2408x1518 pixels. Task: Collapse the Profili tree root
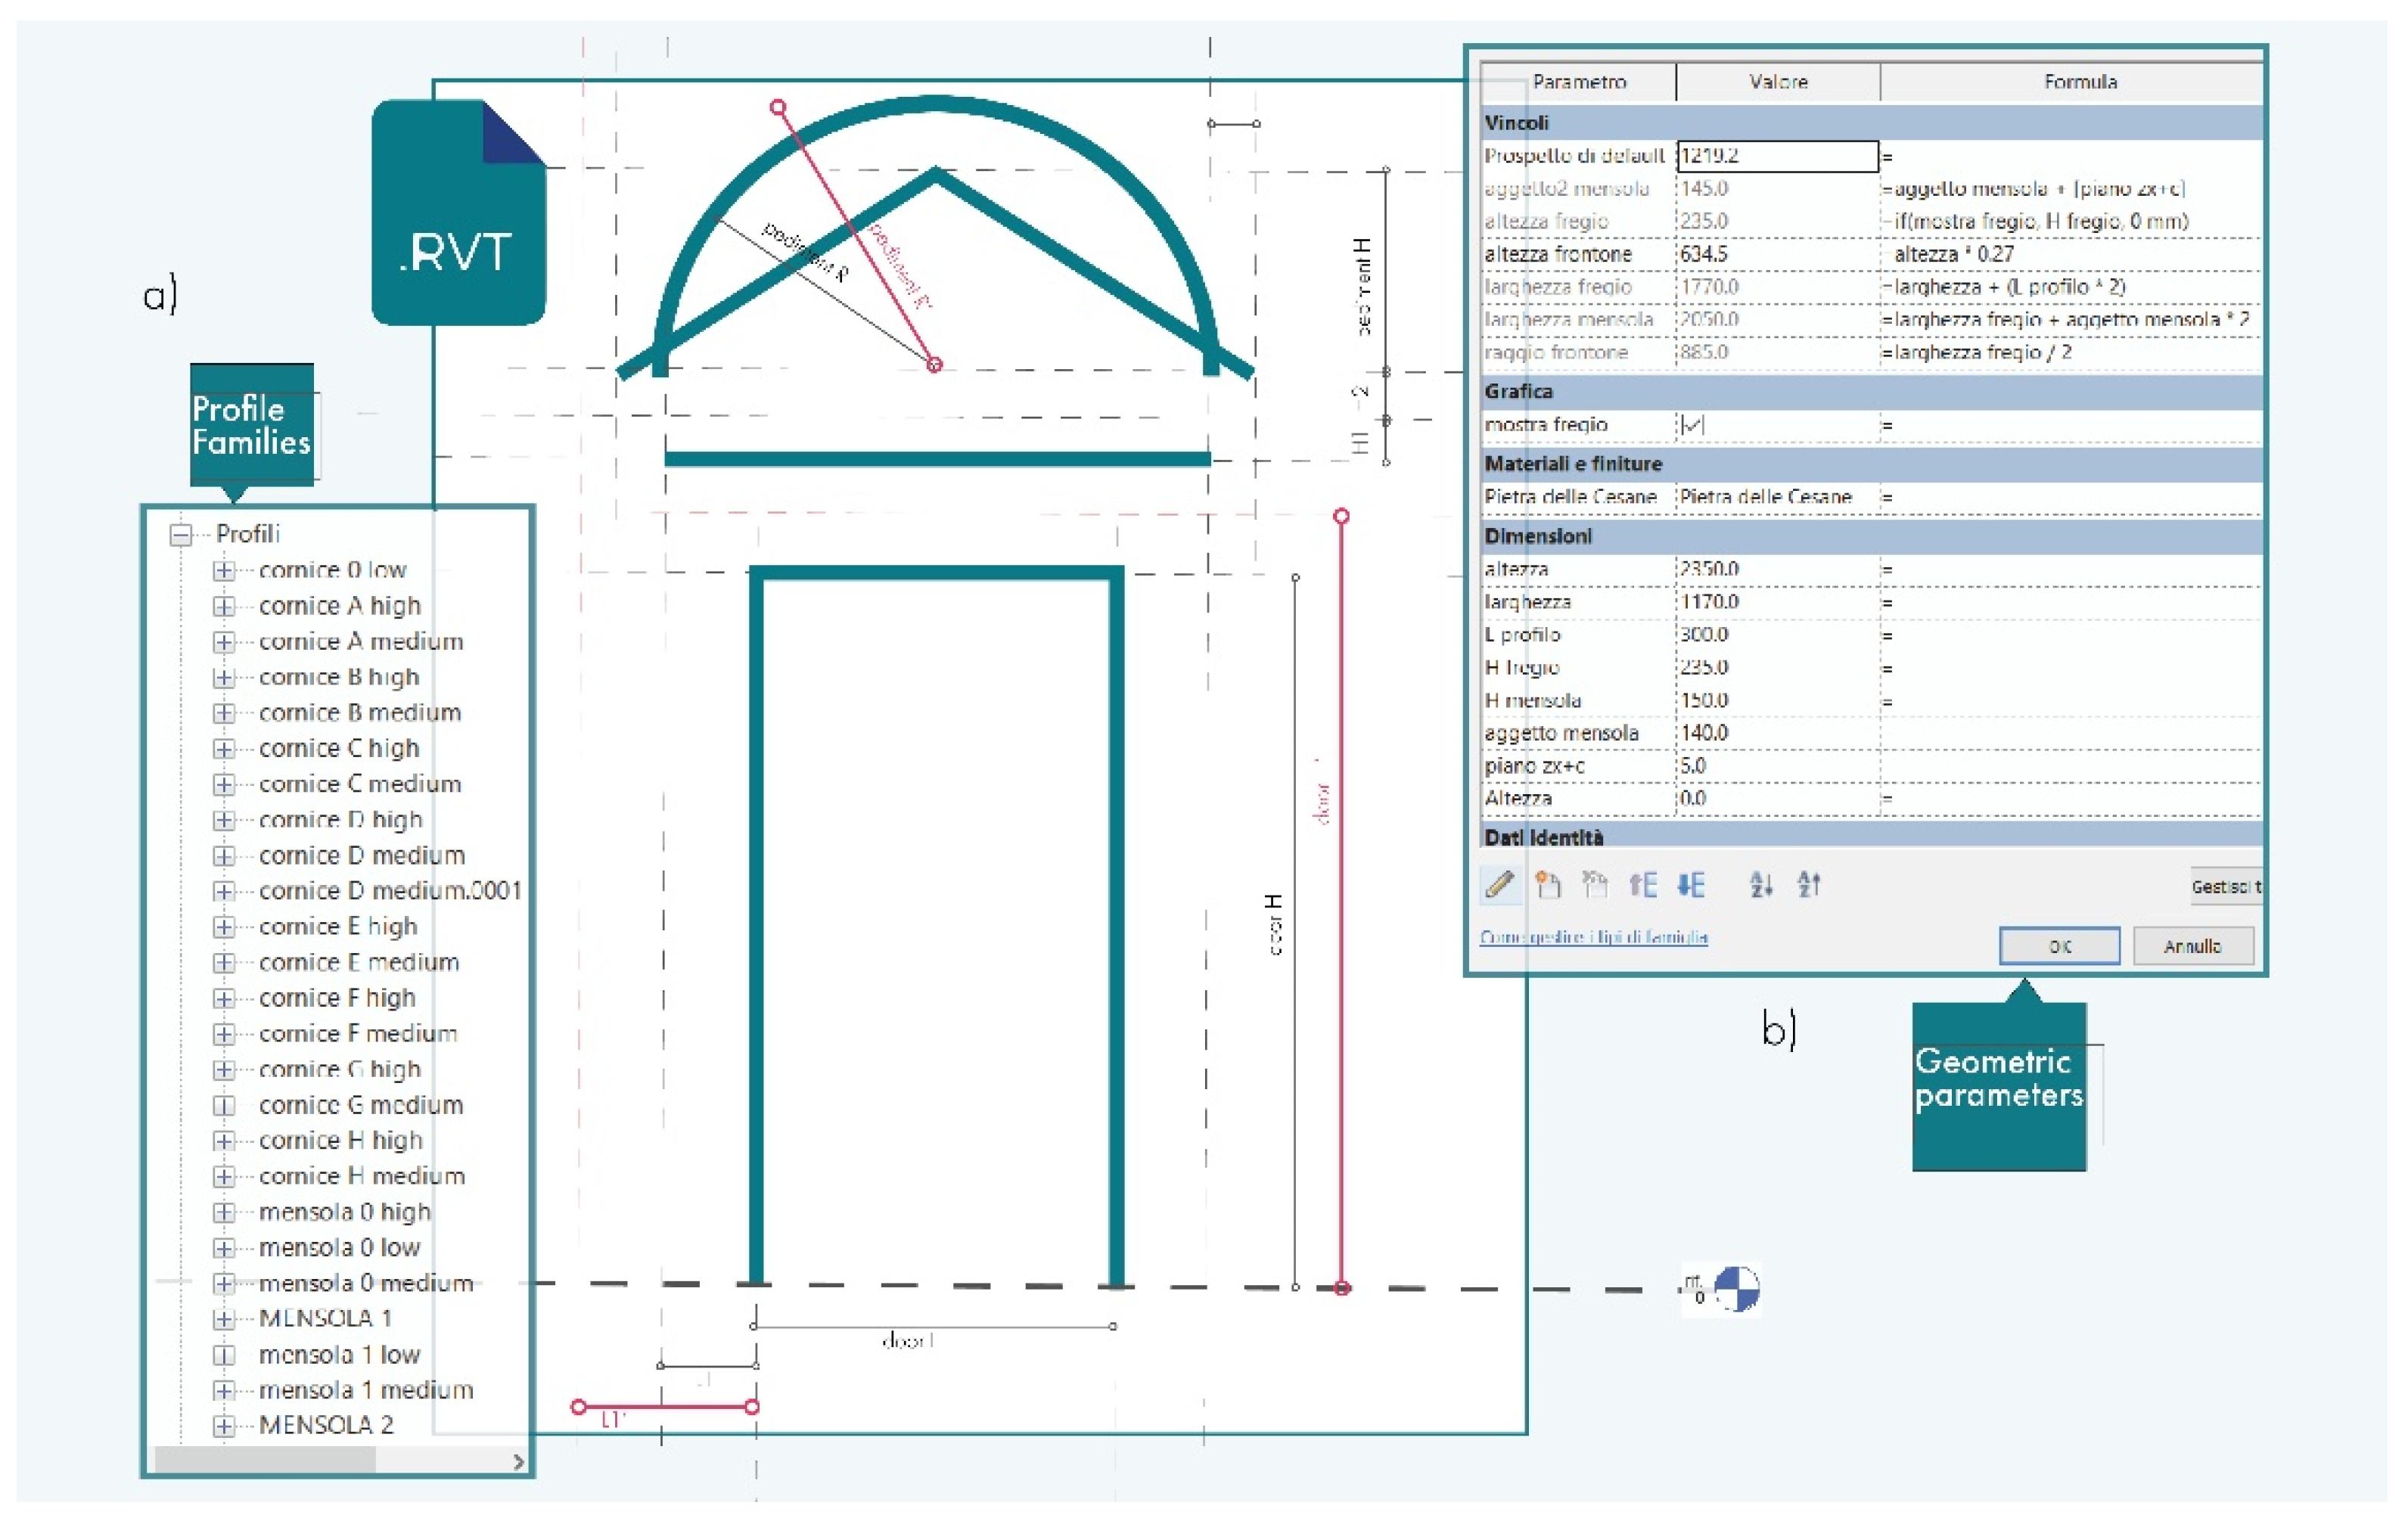pos(181,535)
